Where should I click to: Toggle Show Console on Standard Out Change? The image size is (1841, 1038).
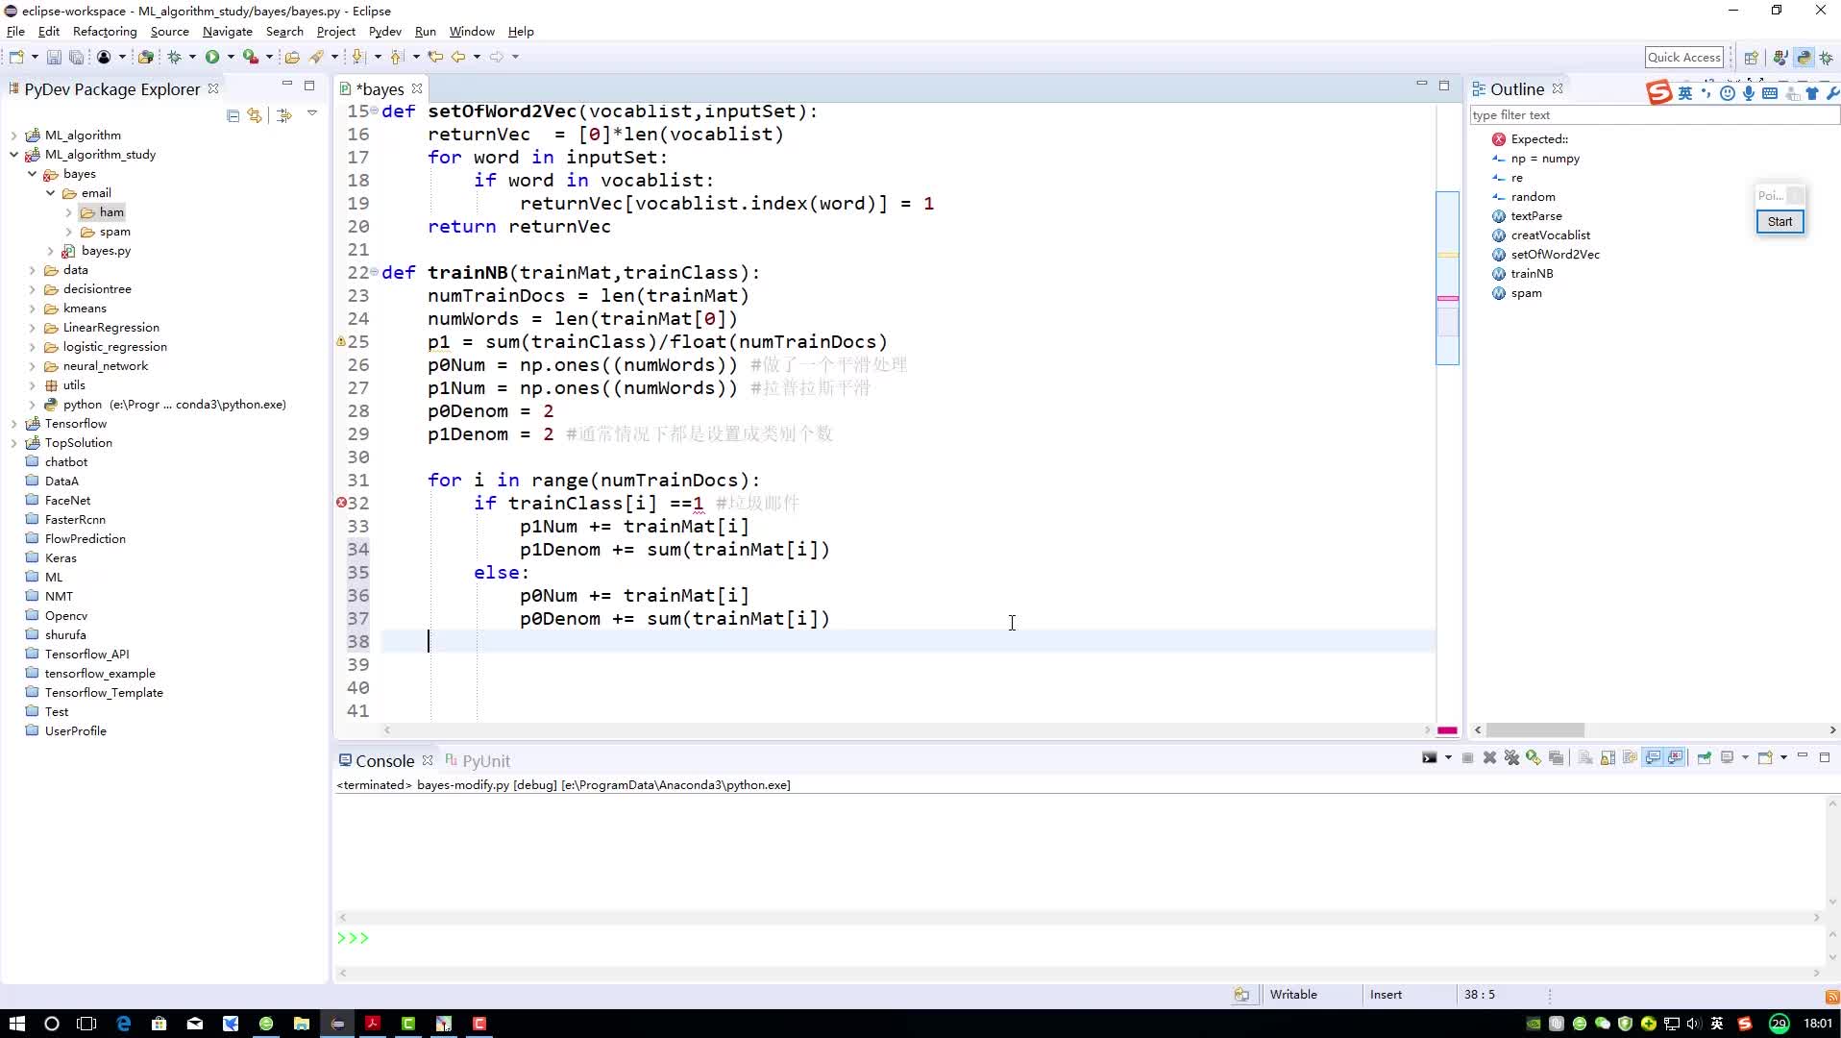1653,758
